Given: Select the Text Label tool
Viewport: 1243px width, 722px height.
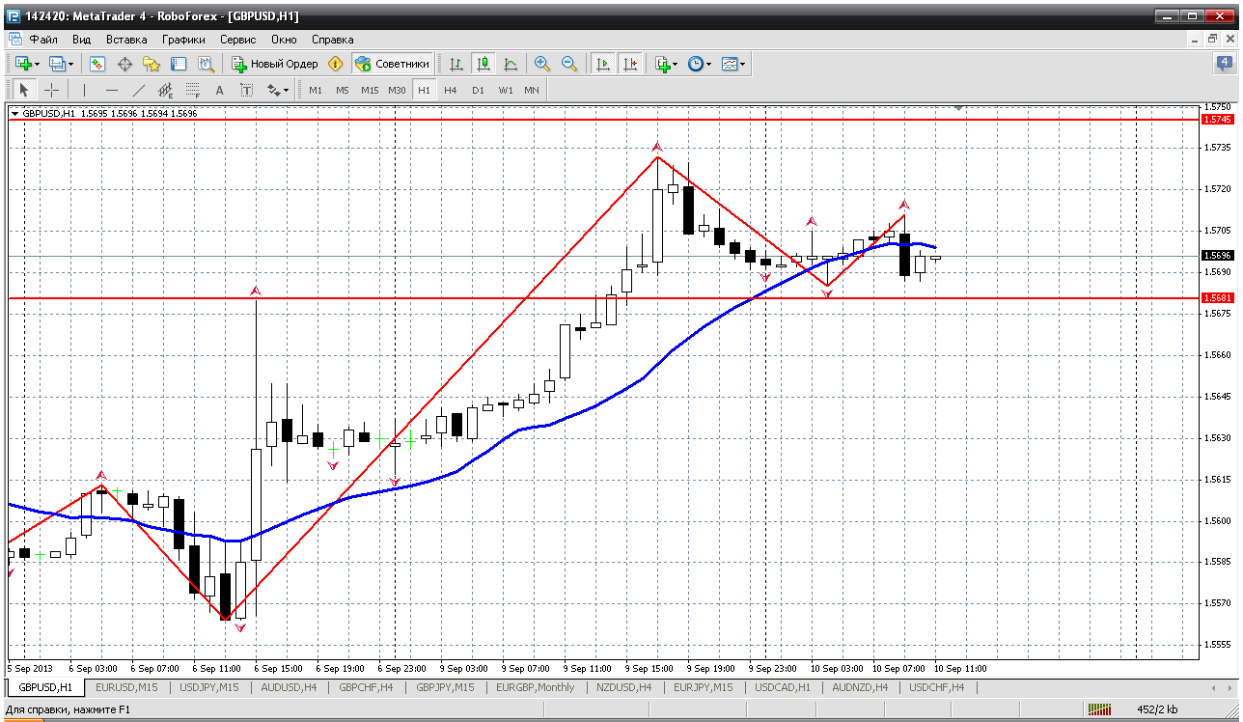Looking at the screenshot, I should tap(246, 90).
